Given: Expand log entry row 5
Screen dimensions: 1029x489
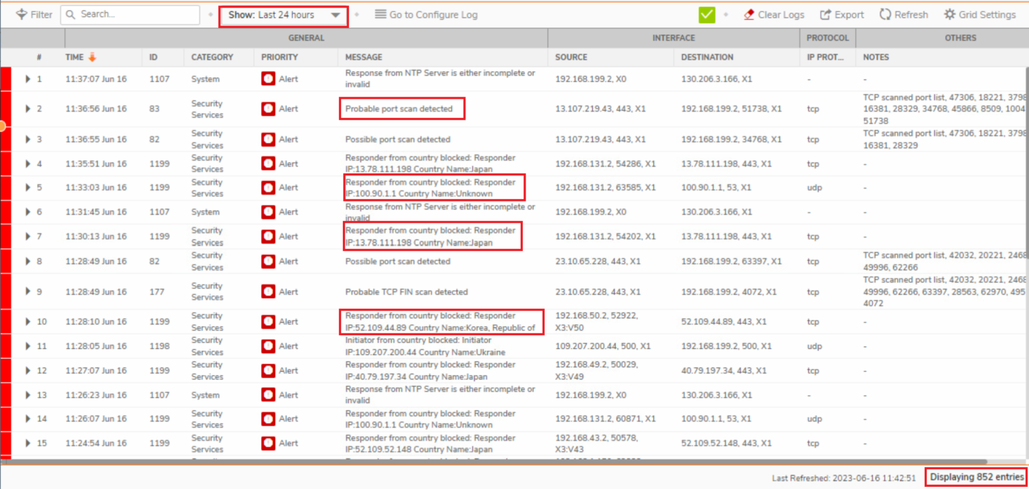Looking at the screenshot, I should click(28, 187).
